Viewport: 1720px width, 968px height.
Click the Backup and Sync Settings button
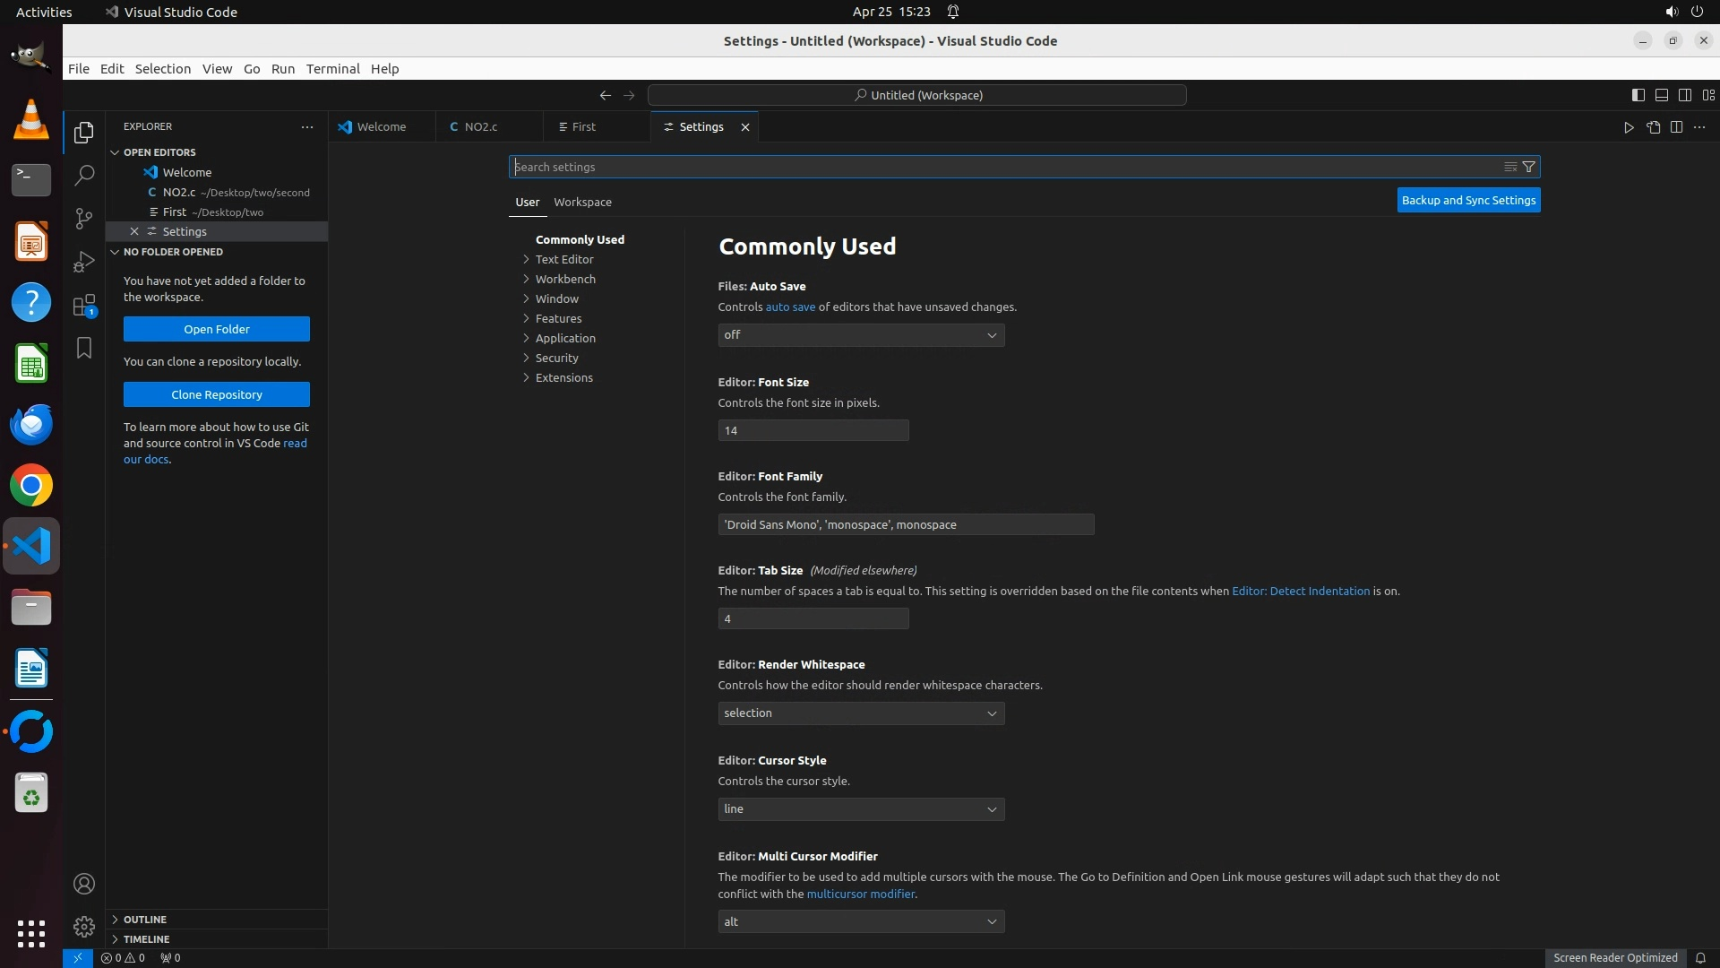pyautogui.click(x=1468, y=201)
